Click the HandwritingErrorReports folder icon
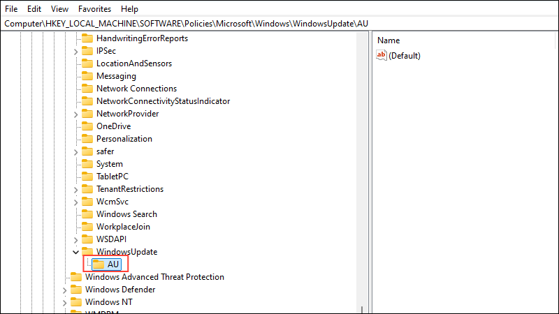Viewport: 559px width, 314px height. tap(87, 38)
